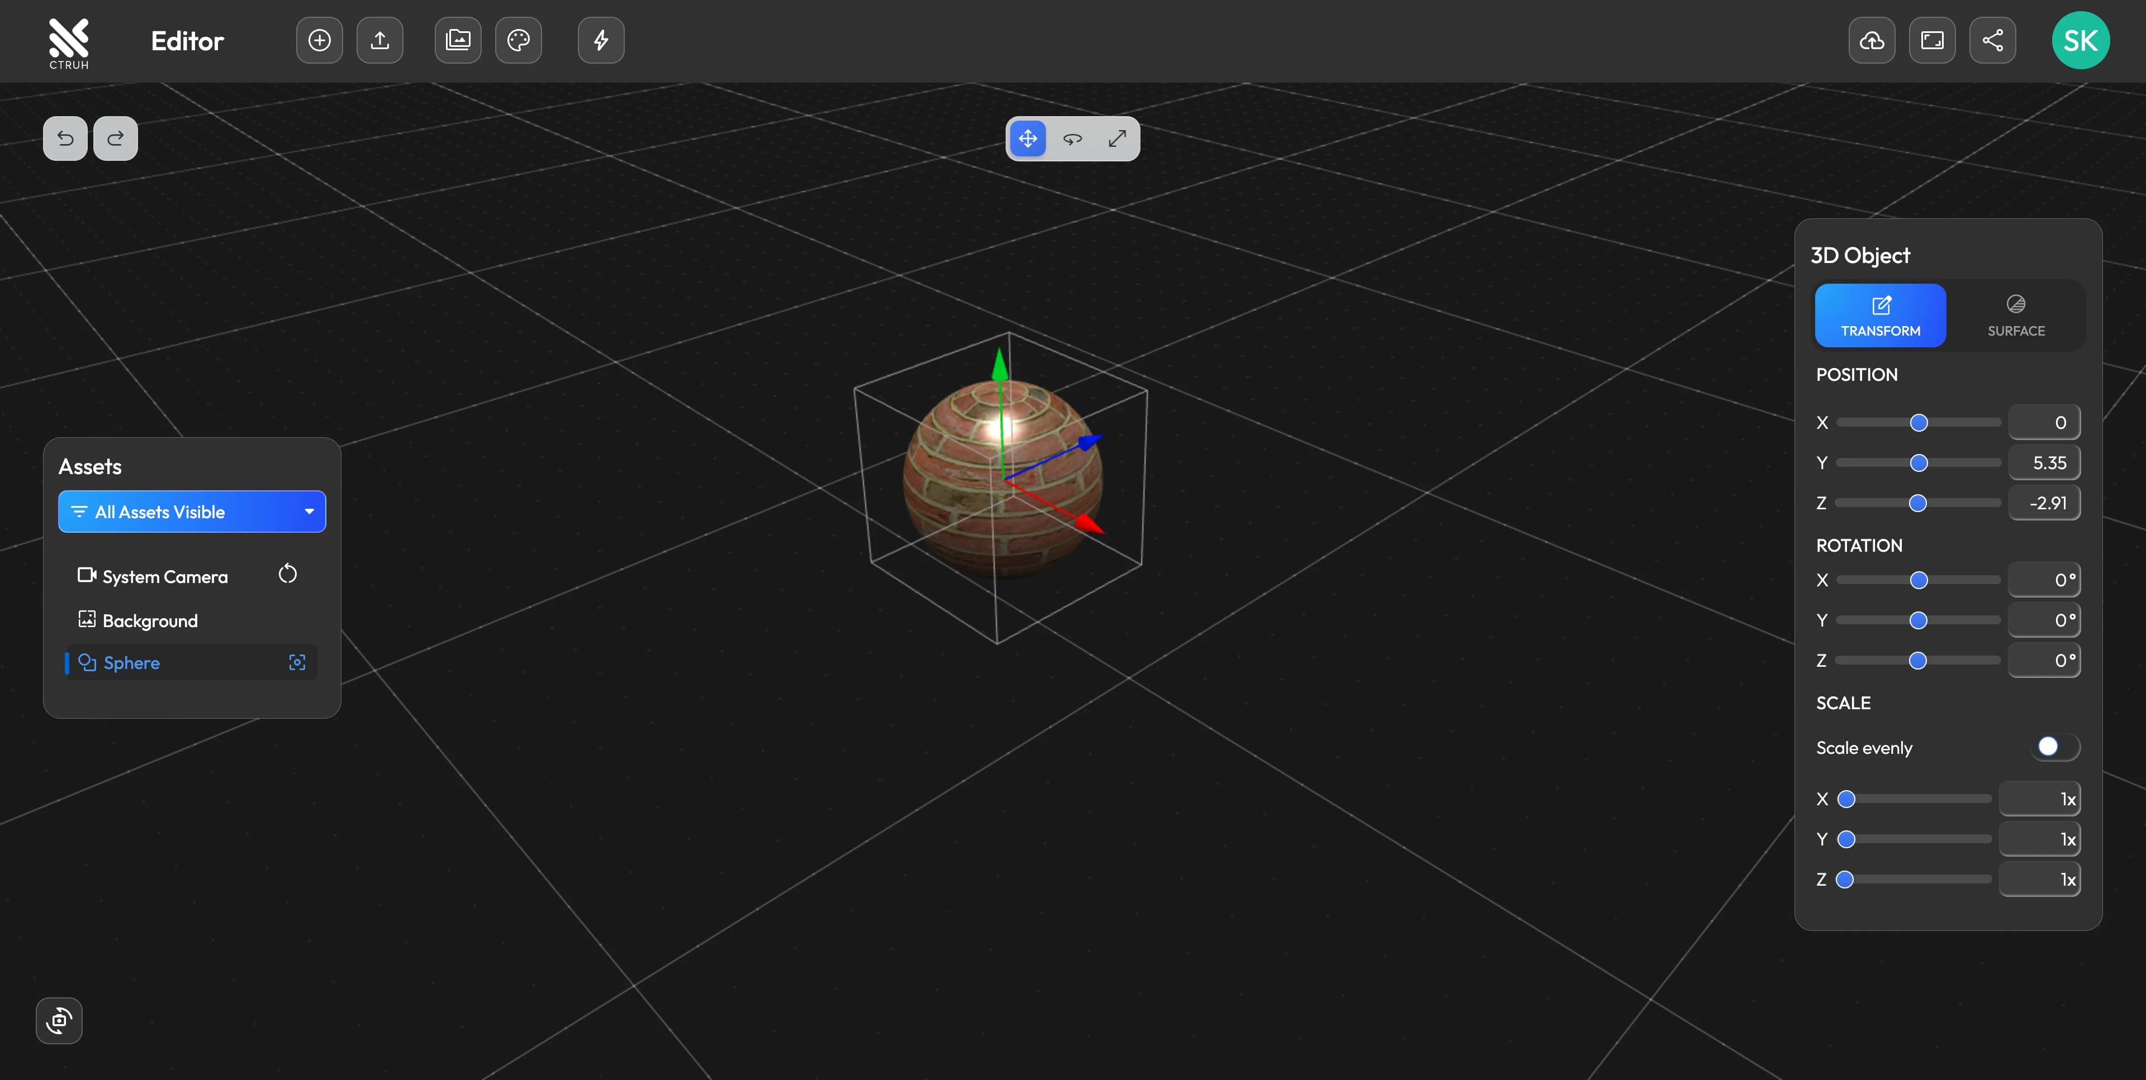This screenshot has width=2146, height=1080.
Task: Click Position Z value field -2.91
Action: [x=2044, y=503]
